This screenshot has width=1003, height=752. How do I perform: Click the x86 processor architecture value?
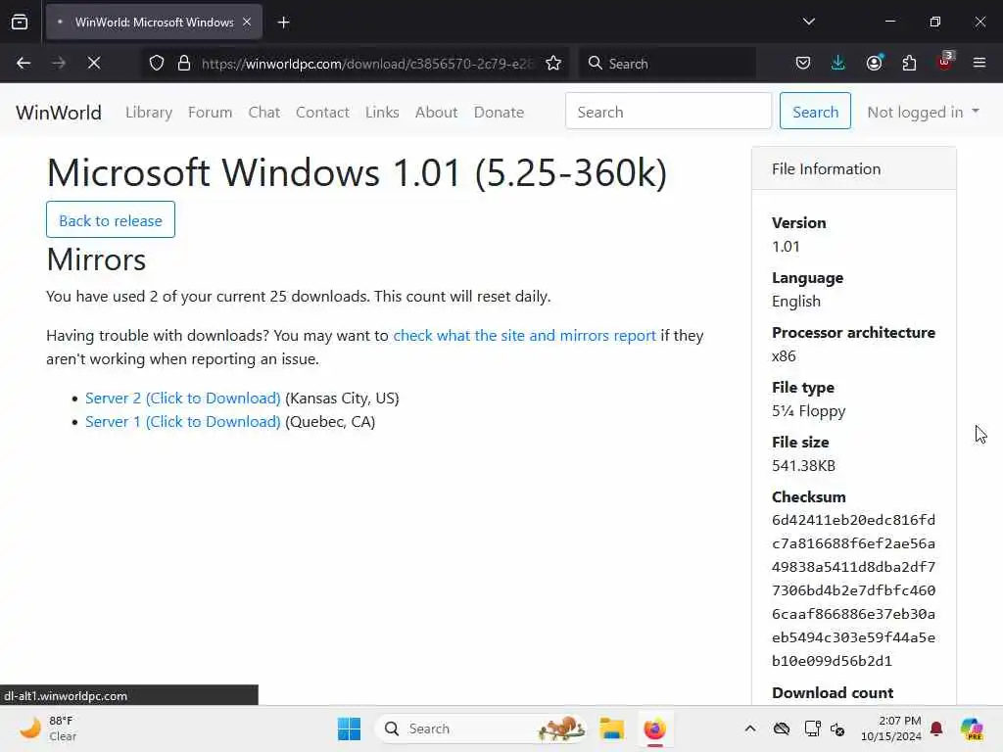(784, 356)
